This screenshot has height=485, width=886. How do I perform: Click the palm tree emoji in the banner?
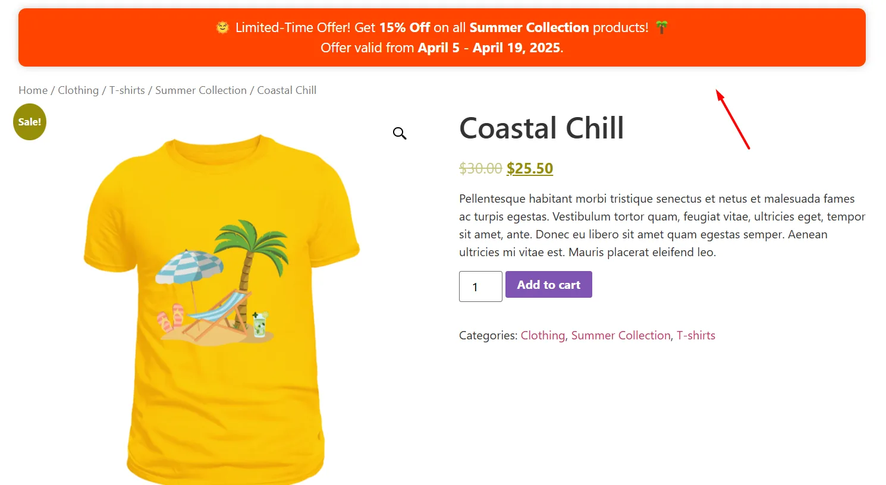tap(662, 27)
